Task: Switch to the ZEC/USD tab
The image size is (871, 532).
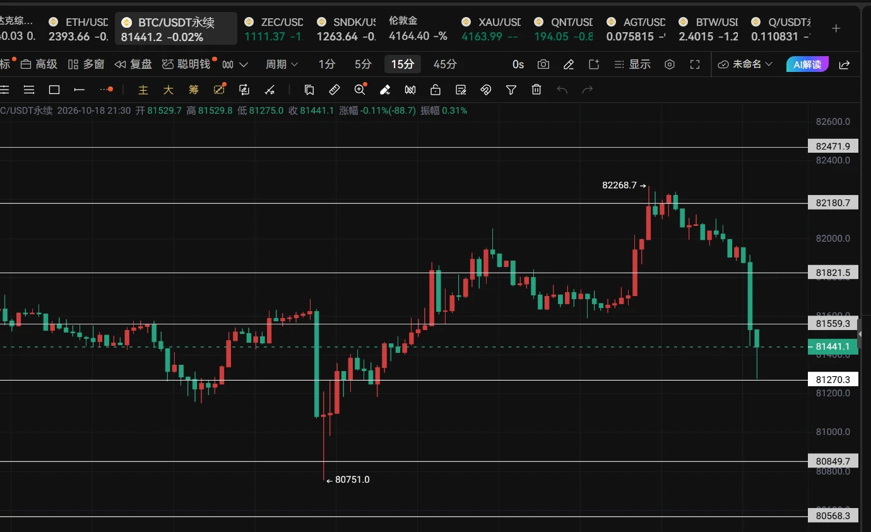Action: pos(274,29)
